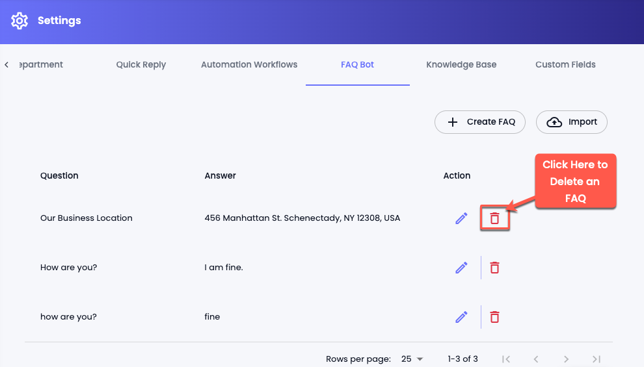Open the Automation Workflows tab

click(x=249, y=65)
